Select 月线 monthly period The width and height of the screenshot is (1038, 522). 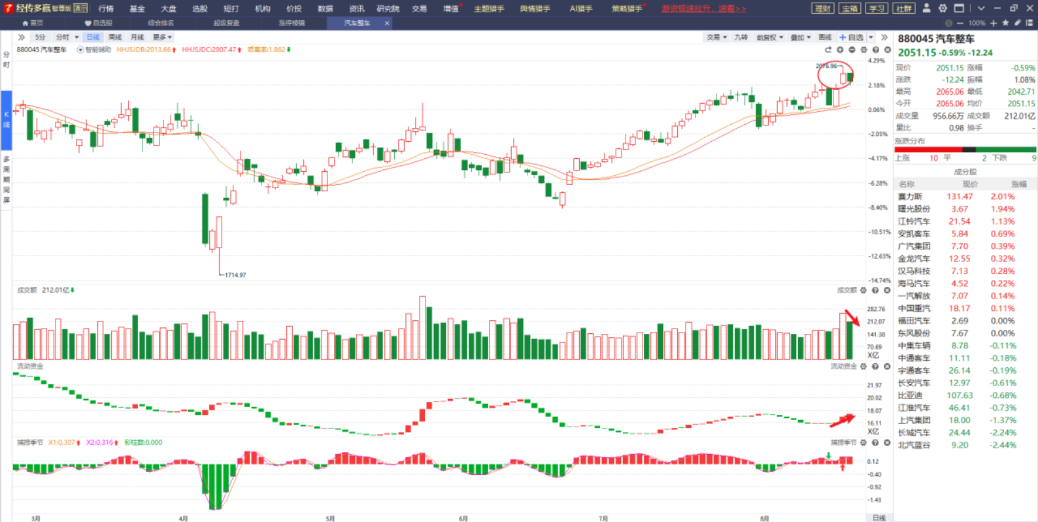tap(137, 37)
